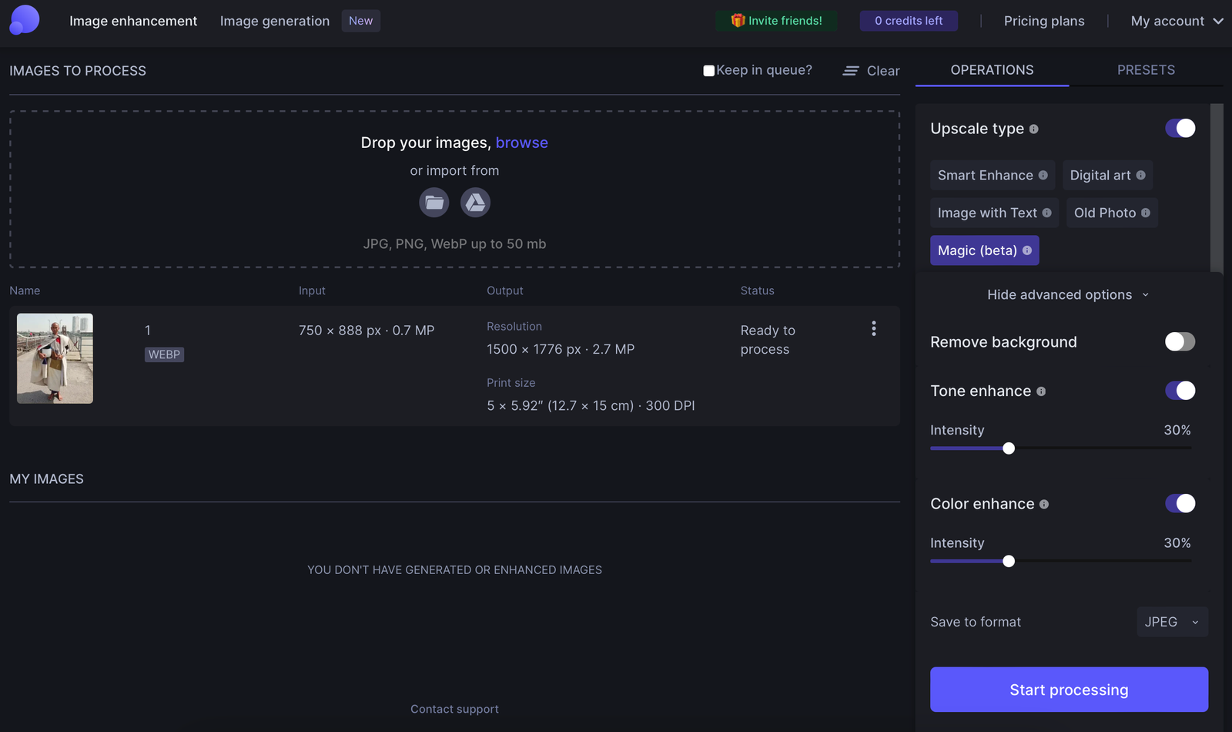Click the app logo icon in header
The width and height of the screenshot is (1232, 732).
[25, 20]
